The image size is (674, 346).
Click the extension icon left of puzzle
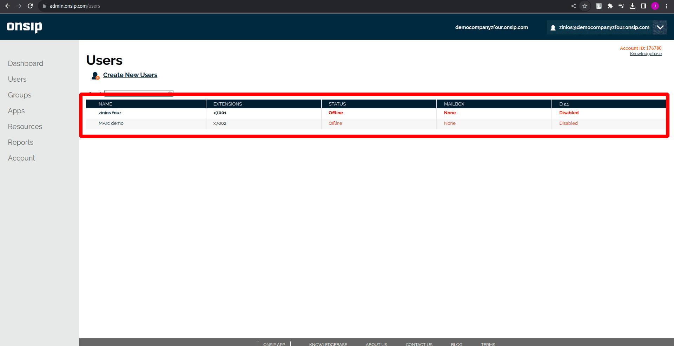[599, 6]
